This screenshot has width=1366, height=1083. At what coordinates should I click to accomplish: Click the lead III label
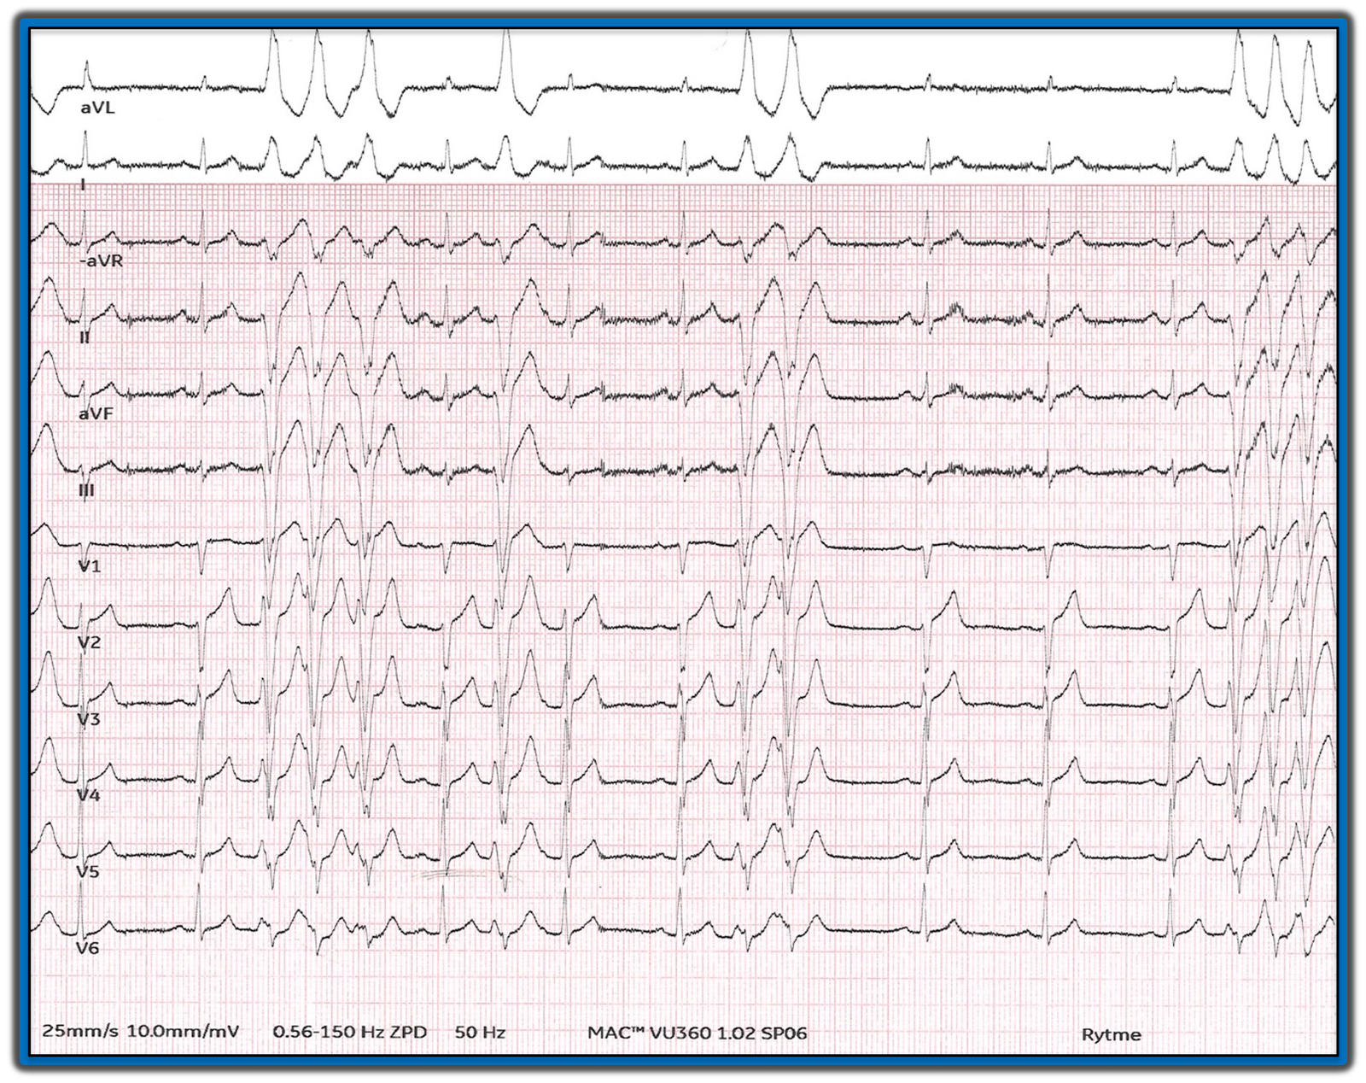click(x=86, y=490)
